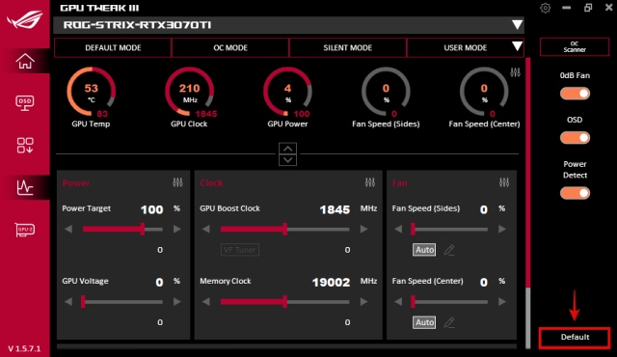Edit Fan Speed (Sides) curve pencil icon
Screen dimensions: 617x357
click(x=449, y=250)
